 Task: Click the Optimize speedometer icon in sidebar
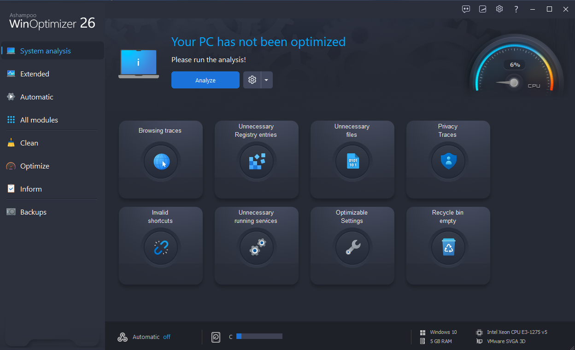point(11,166)
